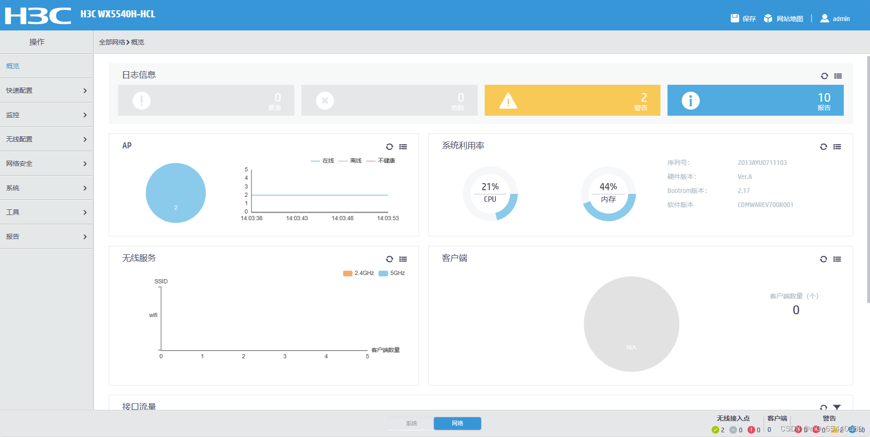Click the CPU 21% usage gauge

tap(490, 193)
